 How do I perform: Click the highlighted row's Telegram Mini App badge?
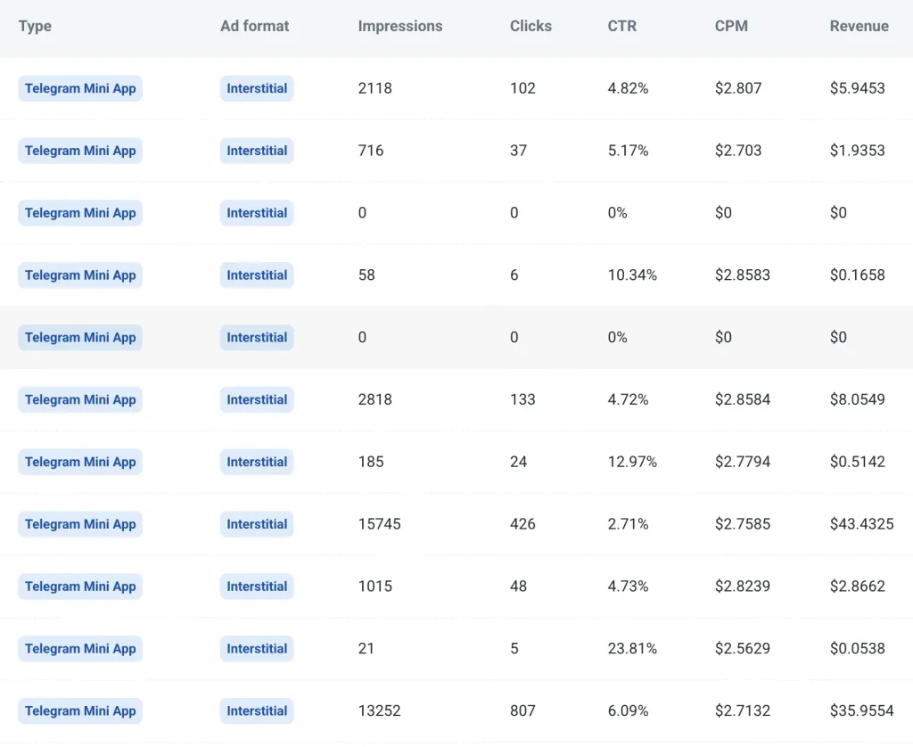pos(80,338)
